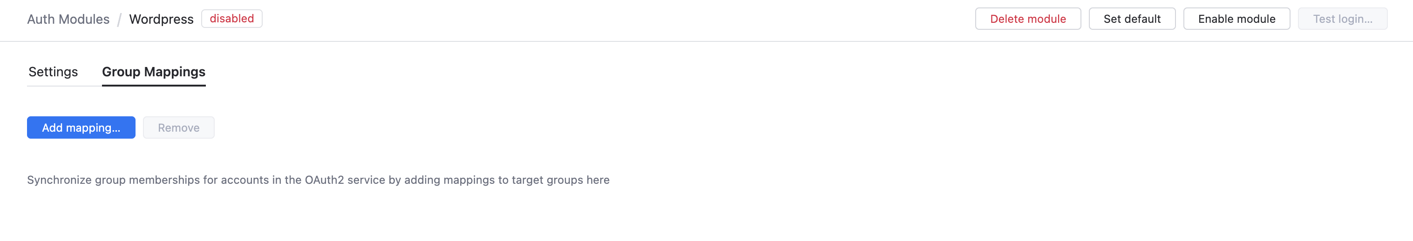
Task: Make Wordpress the default auth module
Action: [x=1132, y=19]
